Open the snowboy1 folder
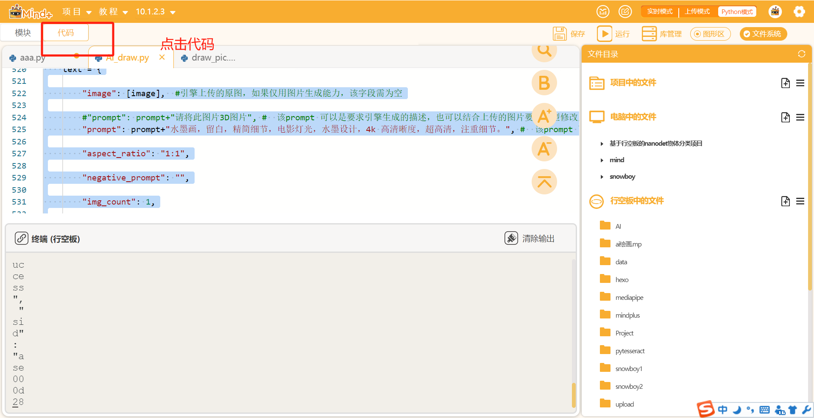814x418 pixels. pos(622,368)
